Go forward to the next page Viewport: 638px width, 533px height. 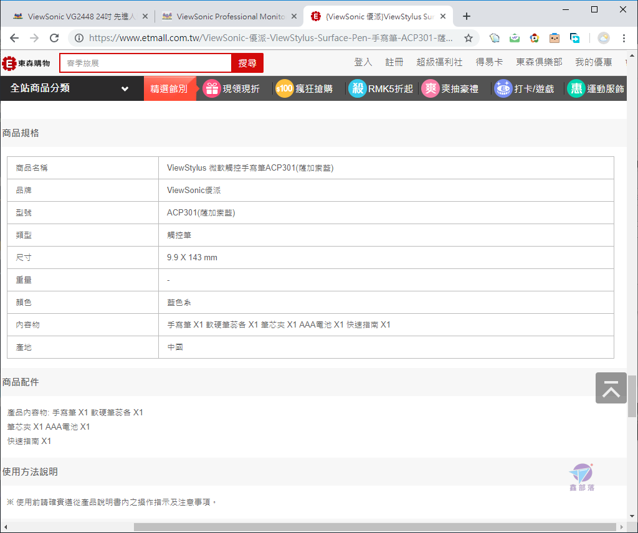point(34,38)
